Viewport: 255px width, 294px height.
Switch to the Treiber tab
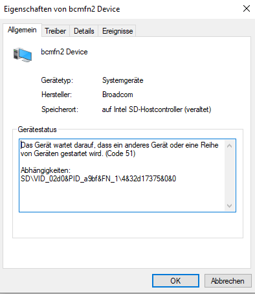(x=56, y=31)
